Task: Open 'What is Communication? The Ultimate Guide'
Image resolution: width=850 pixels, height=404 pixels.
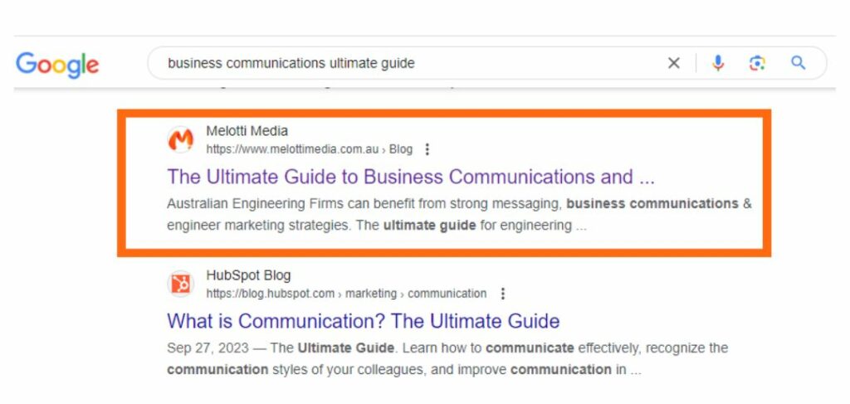Action: point(364,321)
